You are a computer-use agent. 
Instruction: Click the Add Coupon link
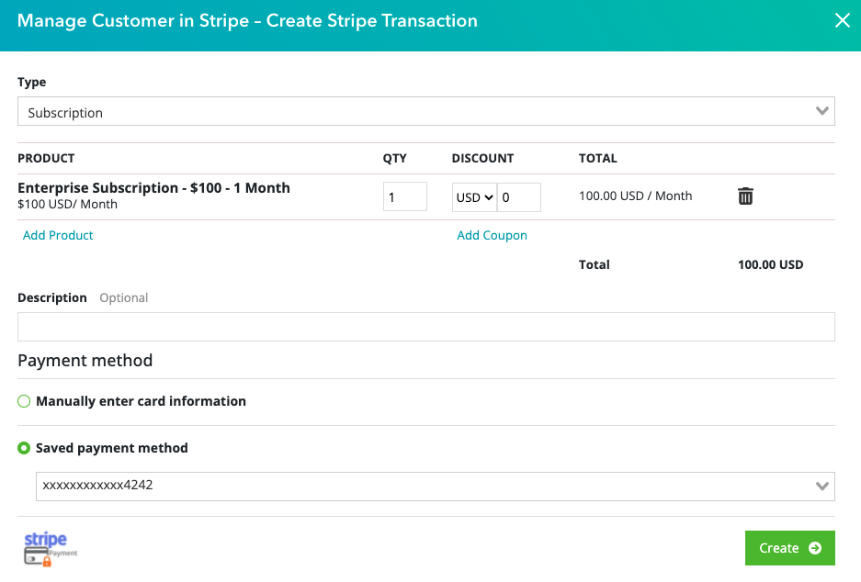(x=492, y=236)
